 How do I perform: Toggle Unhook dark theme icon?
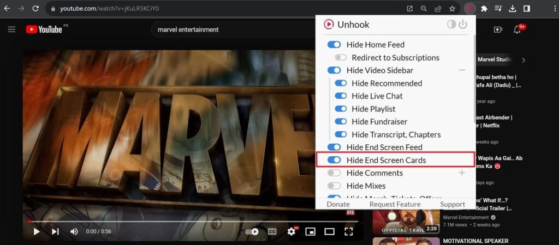451,24
